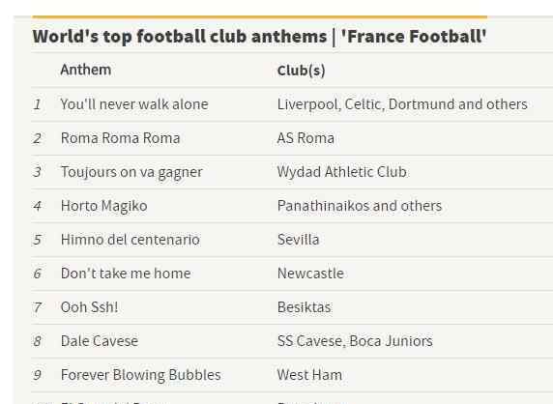Click the table title 'World's top football club anthems'
Viewport: 553px width, 404px height.
click(180, 37)
